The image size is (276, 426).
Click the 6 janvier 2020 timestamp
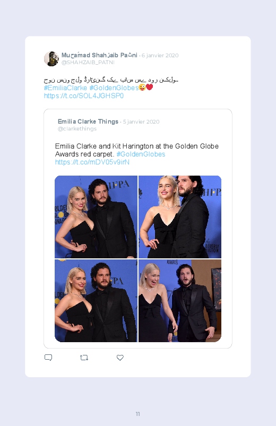160,55
